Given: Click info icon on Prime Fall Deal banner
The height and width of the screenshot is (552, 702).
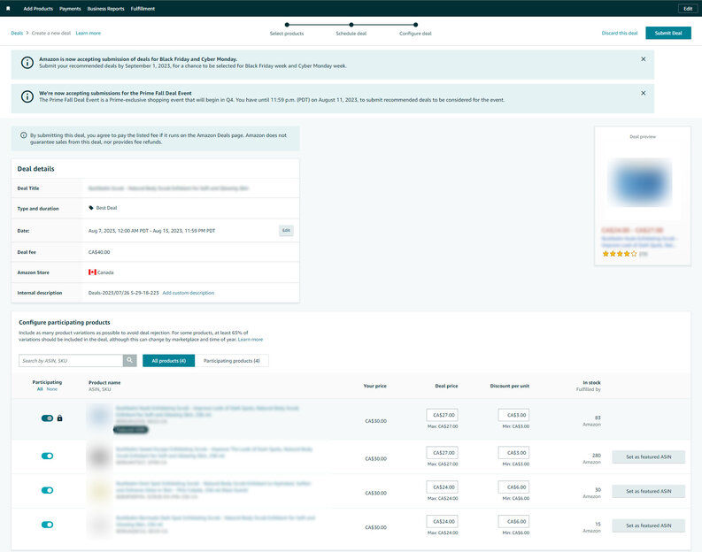Looking at the screenshot, I should [x=27, y=96].
